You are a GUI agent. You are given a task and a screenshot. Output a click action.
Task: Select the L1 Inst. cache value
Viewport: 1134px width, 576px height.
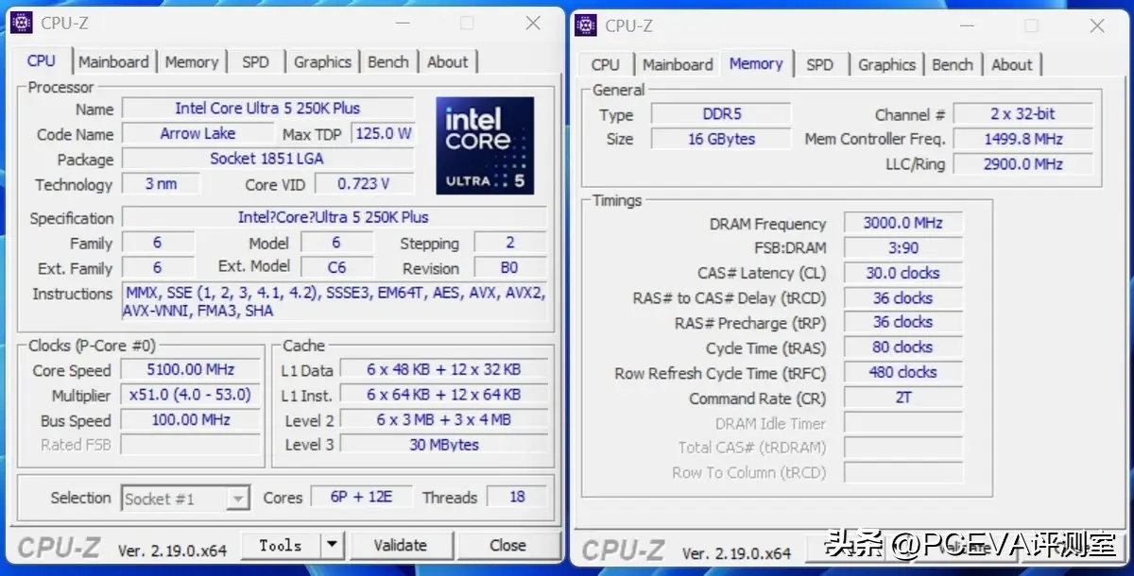click(x=444, y=395)
